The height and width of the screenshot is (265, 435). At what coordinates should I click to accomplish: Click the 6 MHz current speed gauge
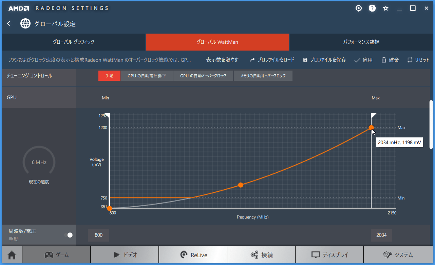pos(39,162)
